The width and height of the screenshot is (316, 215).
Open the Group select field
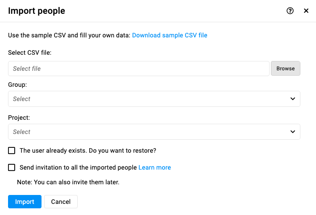154,99
